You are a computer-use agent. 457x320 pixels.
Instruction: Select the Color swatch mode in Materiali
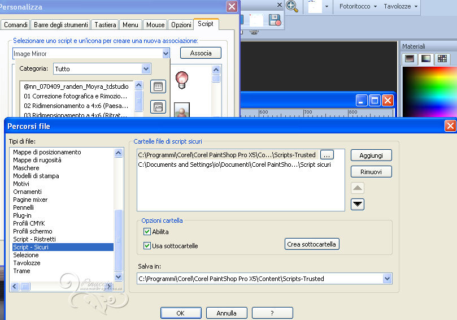[410, 59]
